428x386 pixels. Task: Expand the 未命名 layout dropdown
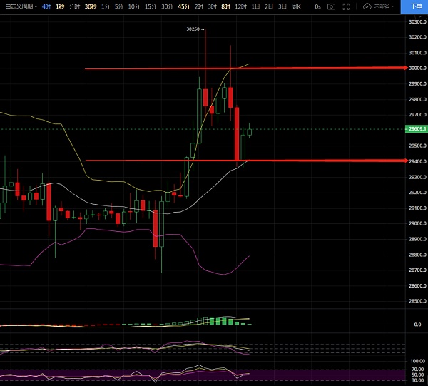point(384,6)
